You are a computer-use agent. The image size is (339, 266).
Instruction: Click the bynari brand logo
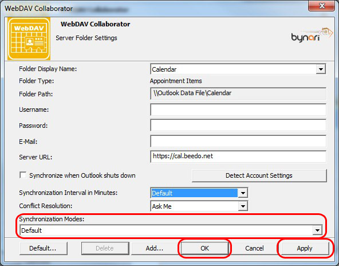[312, 35]
